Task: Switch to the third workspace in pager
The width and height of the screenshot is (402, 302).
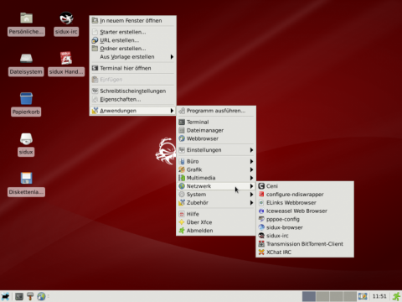Action: coord(336,296)
